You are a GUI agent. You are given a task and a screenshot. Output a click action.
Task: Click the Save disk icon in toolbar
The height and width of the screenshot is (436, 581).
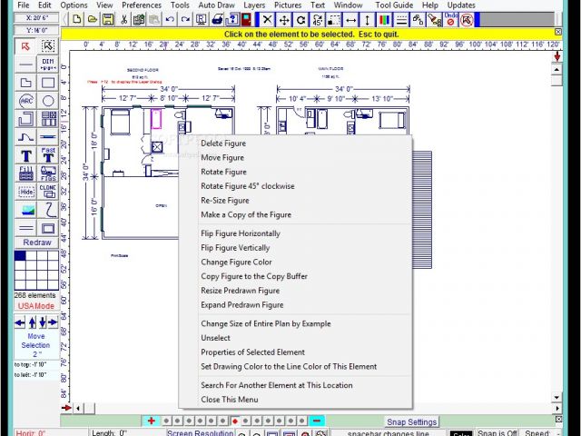pyautogui.click(x=108, y=19)
